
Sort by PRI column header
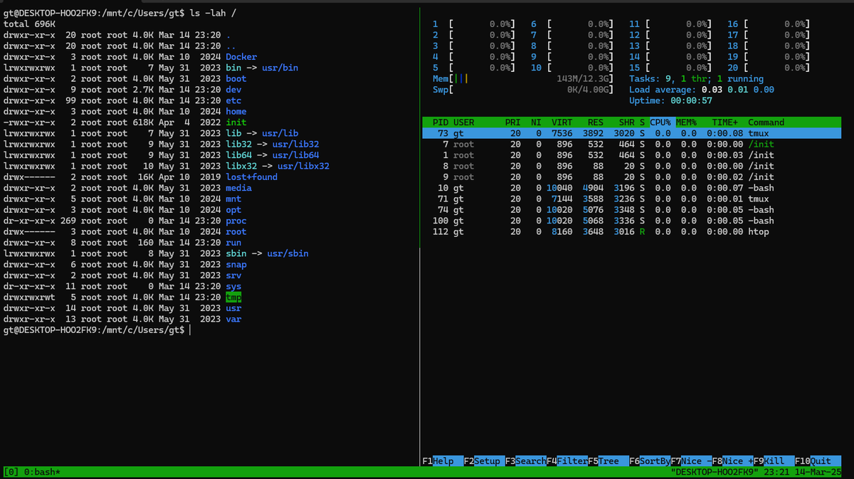tap(512, 122)
